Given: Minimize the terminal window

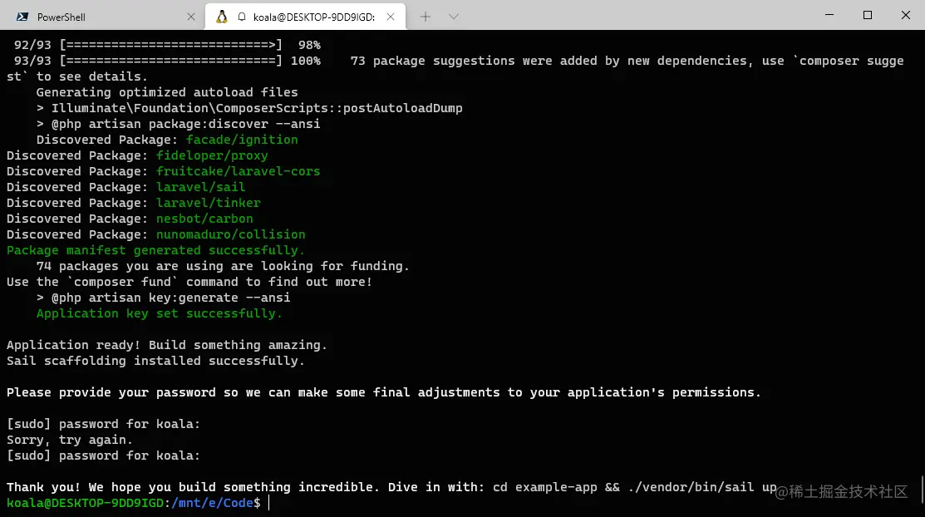Looking at the screenshot, I should [829, 15].
